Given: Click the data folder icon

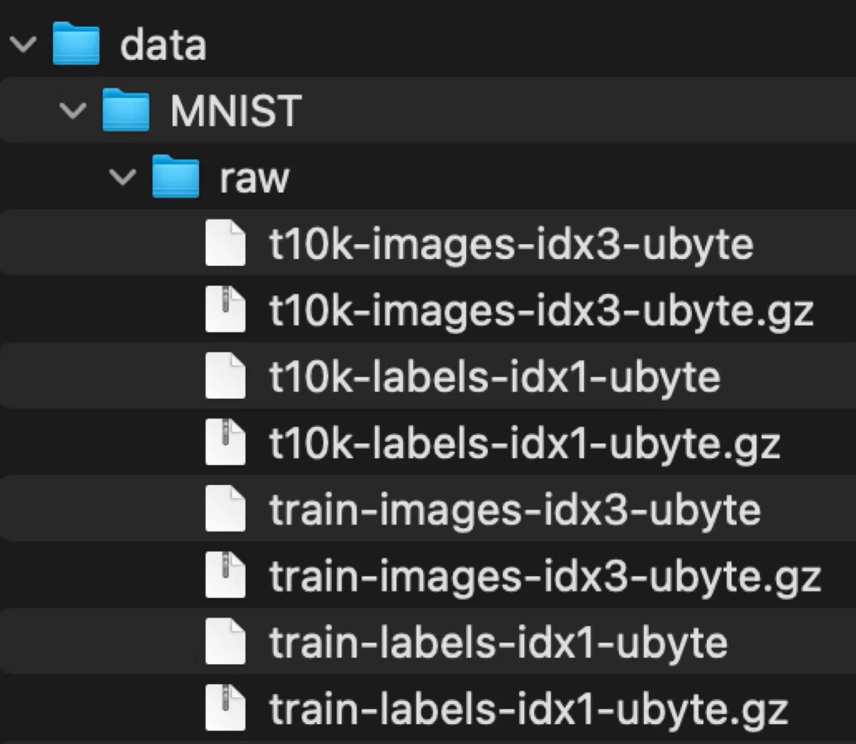Looking at the screenshot, I should click(x=76, y=44).
